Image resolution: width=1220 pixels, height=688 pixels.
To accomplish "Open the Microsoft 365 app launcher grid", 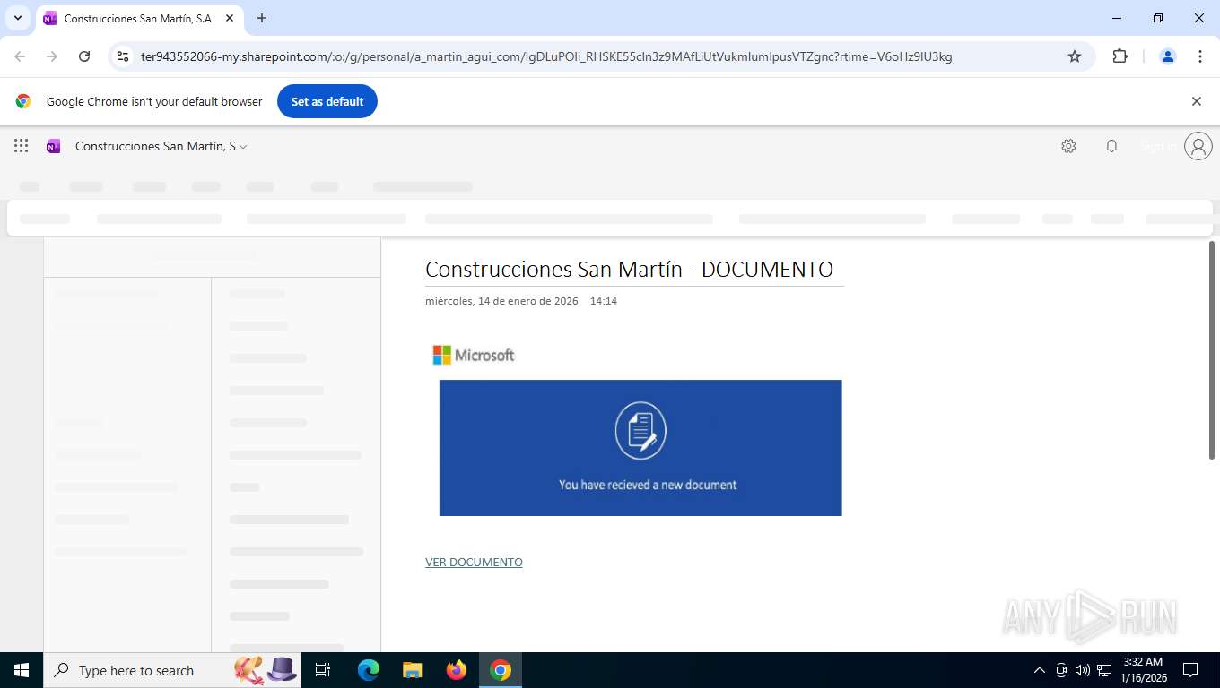I will click(21, 146).
